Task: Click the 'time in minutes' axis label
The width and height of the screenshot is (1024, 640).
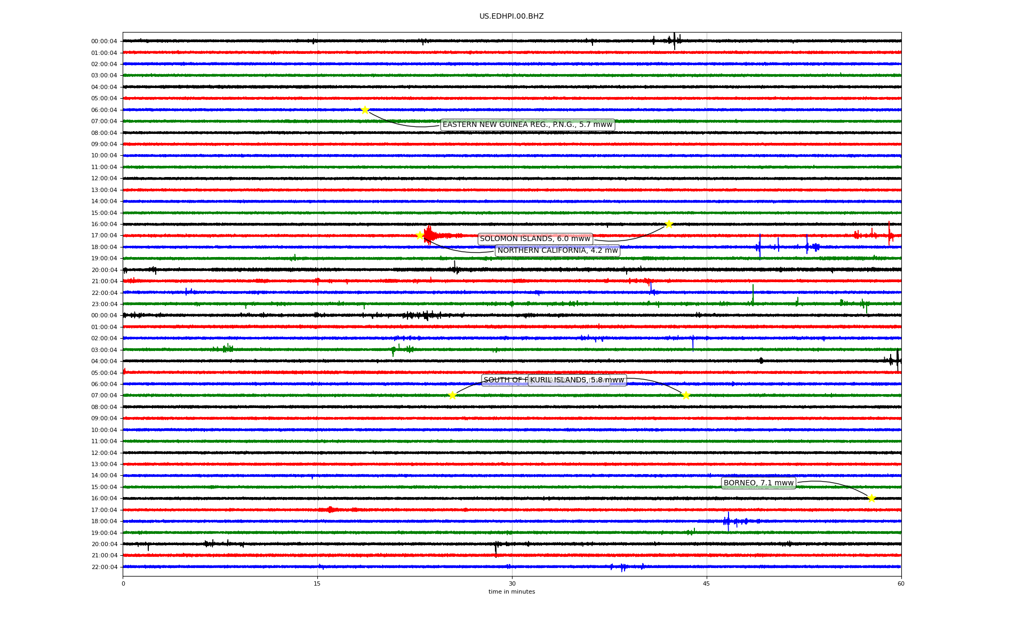Action: point(511,591)
